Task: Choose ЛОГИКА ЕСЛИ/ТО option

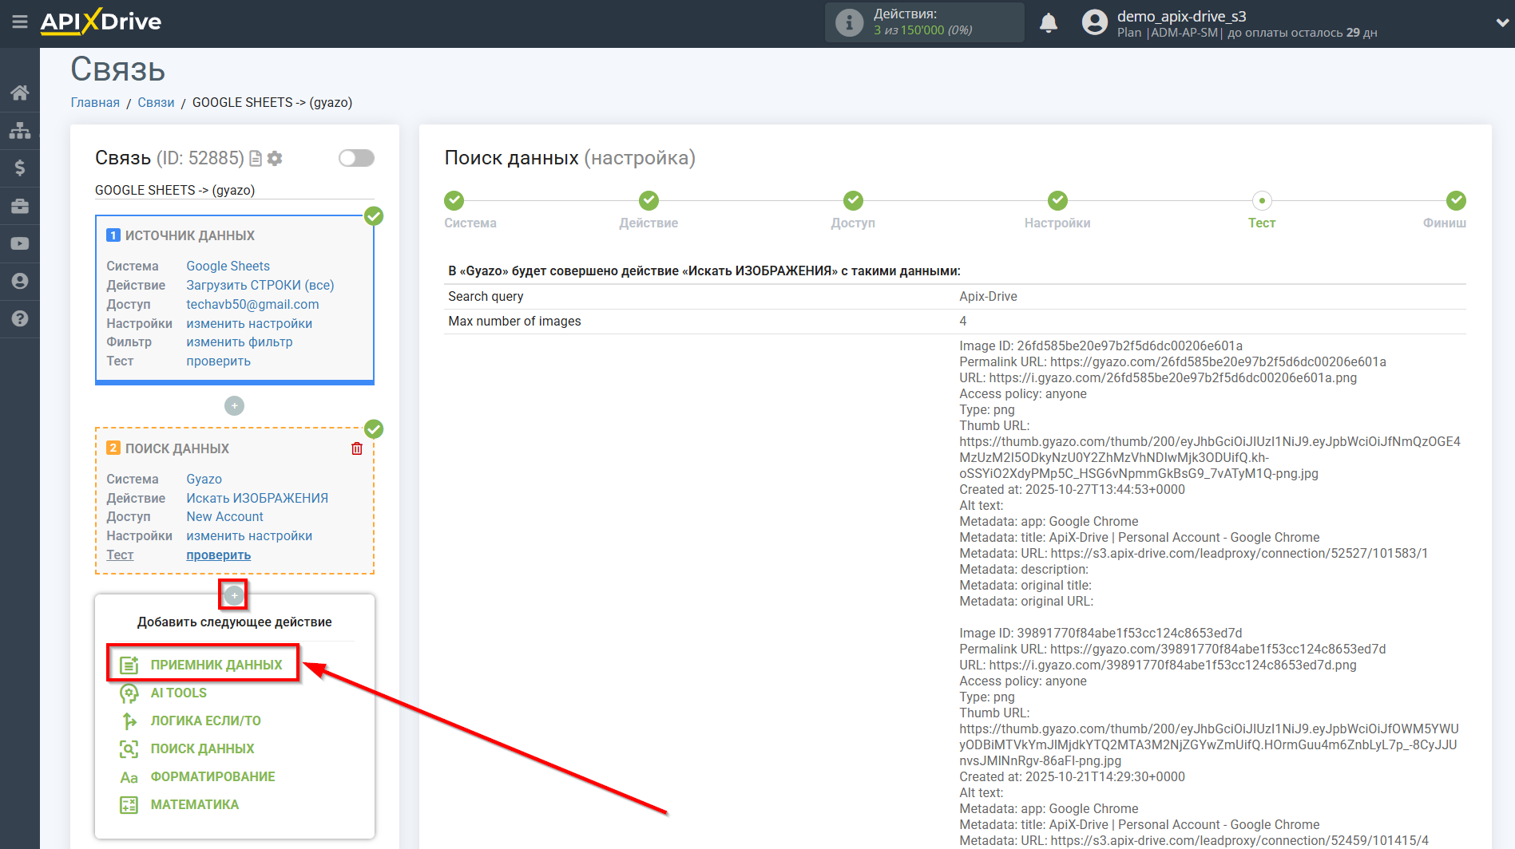Action: click(205, 721)
